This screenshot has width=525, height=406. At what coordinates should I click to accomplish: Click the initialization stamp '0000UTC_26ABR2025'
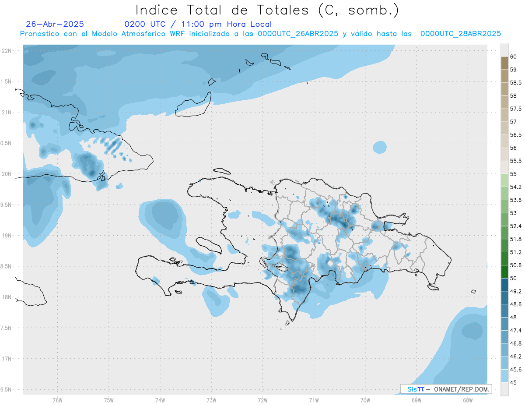298,34
